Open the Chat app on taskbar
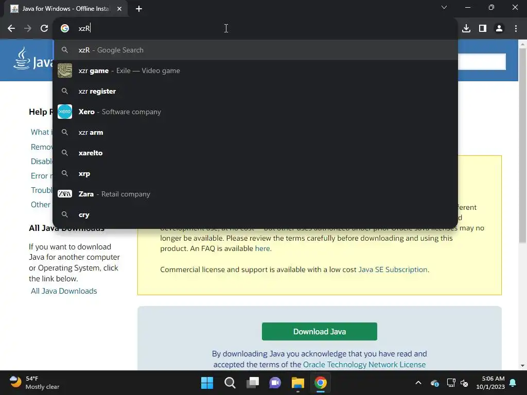527x395 pixels. [x=275, y=383]
